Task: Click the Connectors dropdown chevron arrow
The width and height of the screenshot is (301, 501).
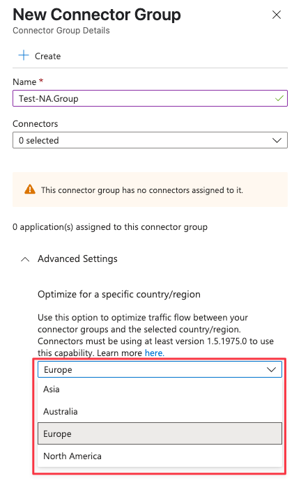Action: pos(277,140)
